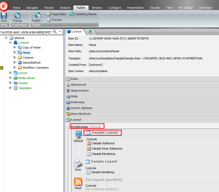Expand the Workflow Comments node
Screen dimensions: 219x192
[14, 67]
